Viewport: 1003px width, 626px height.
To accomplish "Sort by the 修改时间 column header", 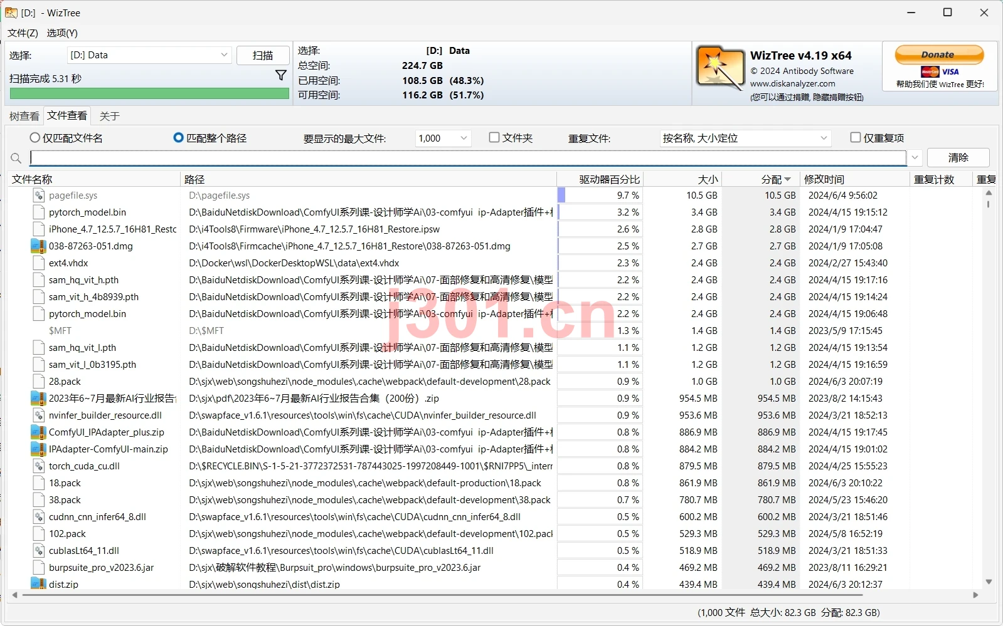I will [x=854, y=179].
